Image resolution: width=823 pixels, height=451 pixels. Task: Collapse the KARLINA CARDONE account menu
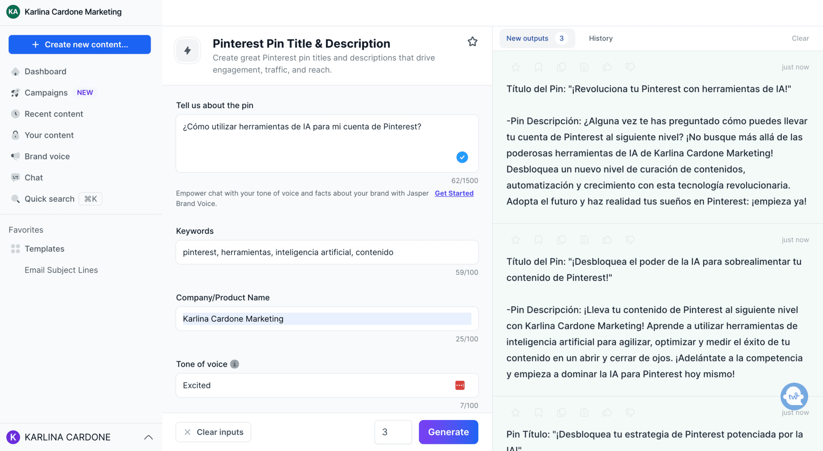[x=149, y=437]
